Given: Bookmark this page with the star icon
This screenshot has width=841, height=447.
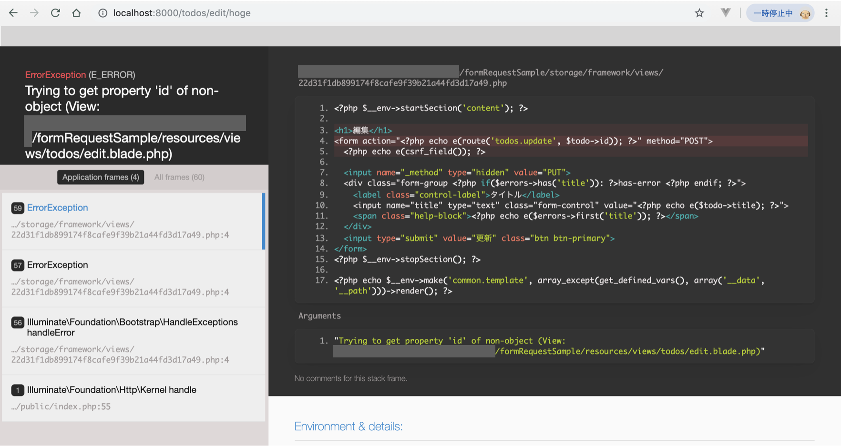Looking at the screenshot, I should tap(699, 13).
